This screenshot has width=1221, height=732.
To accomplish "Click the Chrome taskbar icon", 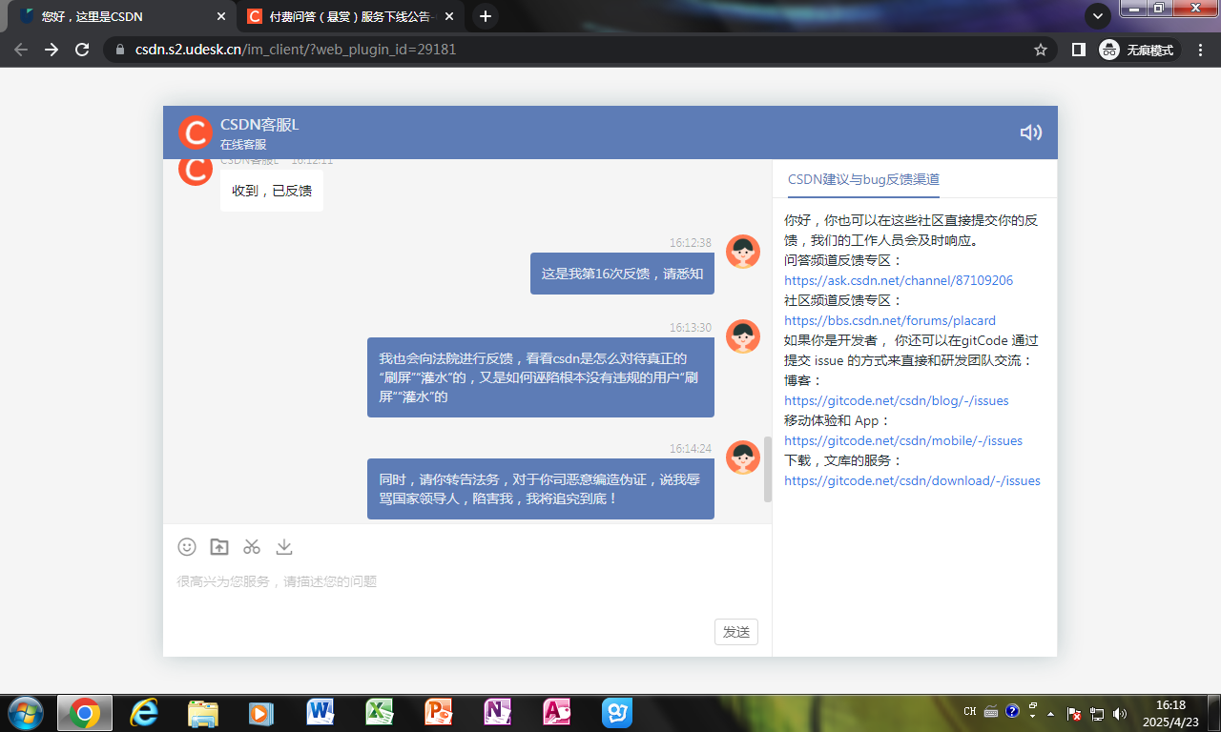I will (x=85, y=713).
